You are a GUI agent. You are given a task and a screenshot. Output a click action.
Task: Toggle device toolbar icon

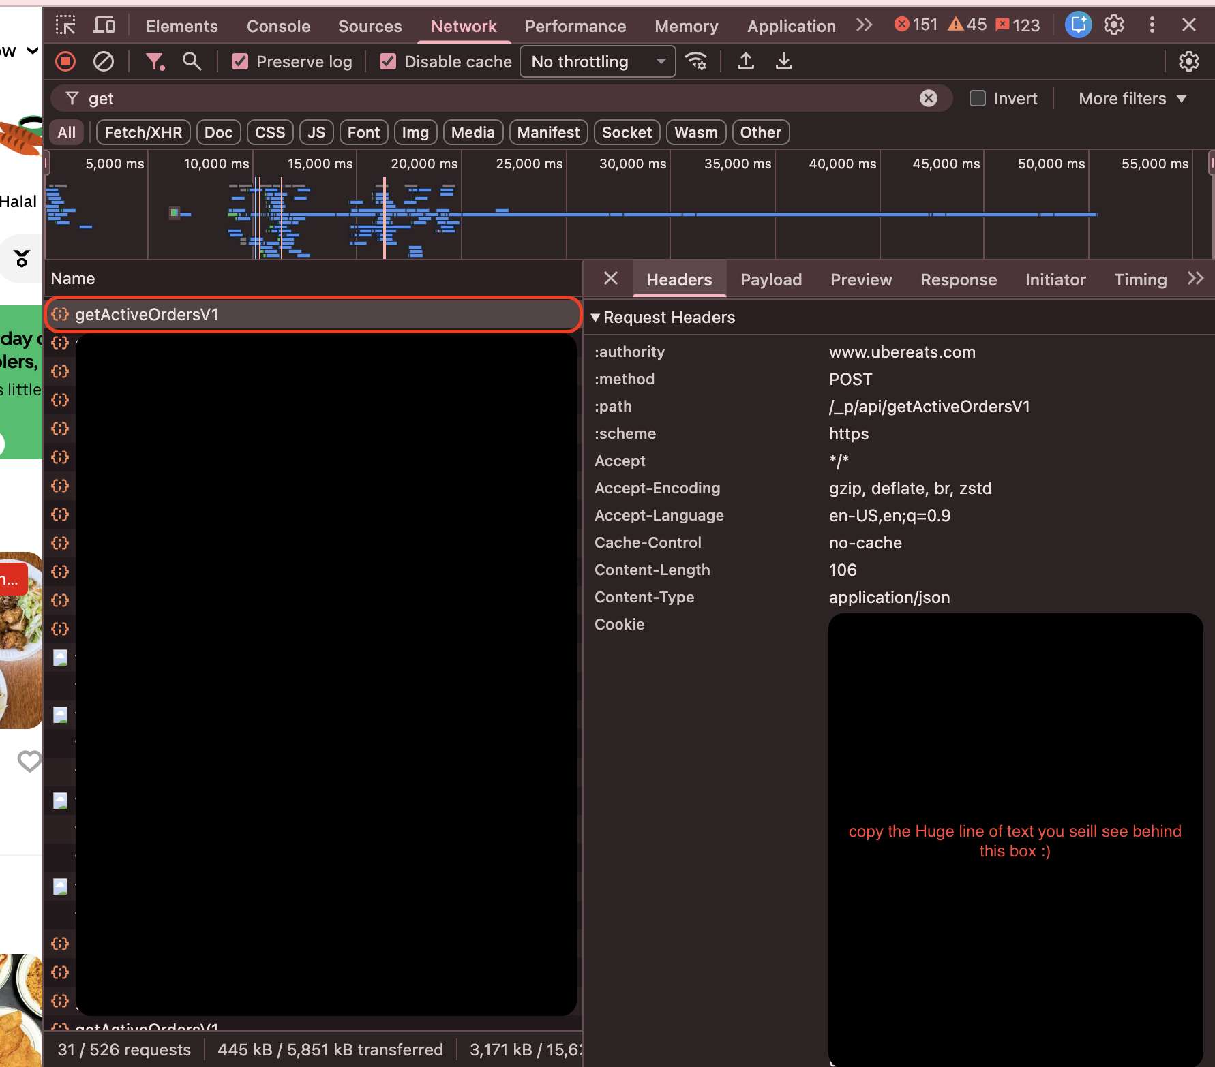pyautogui.click(x=104, y=26)
